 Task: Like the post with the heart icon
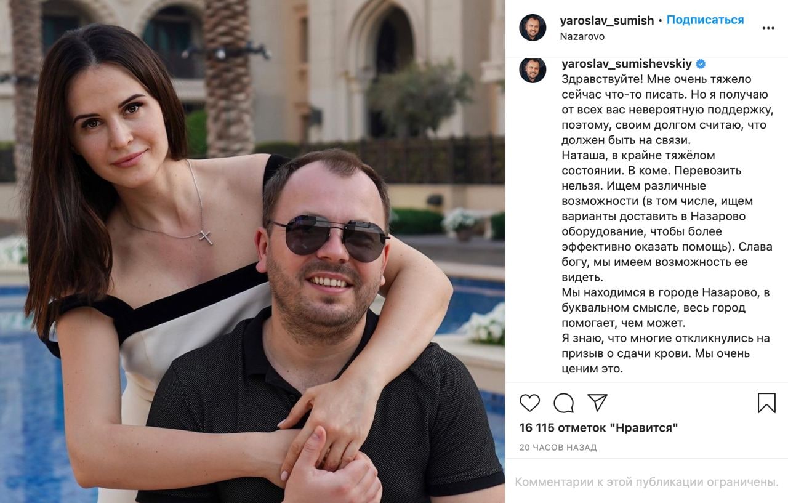529,403
